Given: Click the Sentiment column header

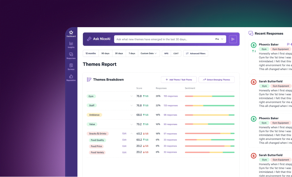Looking at the screenshot, I should tap(190, 88).
